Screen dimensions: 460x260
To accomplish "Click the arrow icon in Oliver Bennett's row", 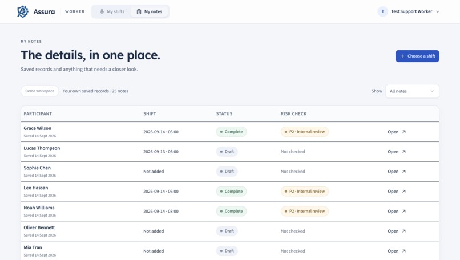I will tap(404, 231).
